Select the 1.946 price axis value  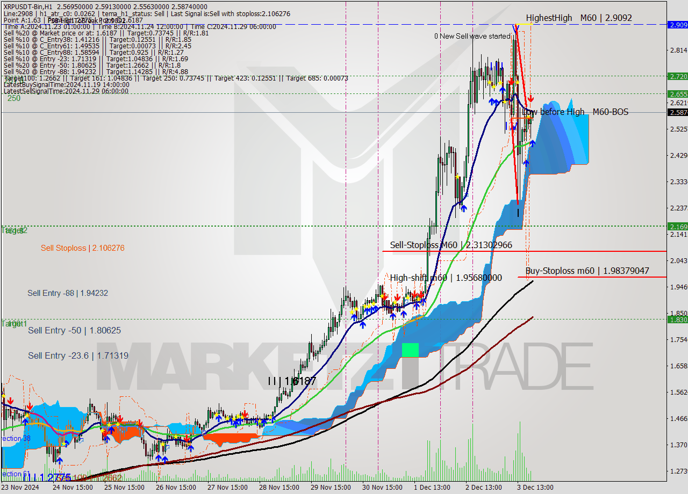point(678,287)
